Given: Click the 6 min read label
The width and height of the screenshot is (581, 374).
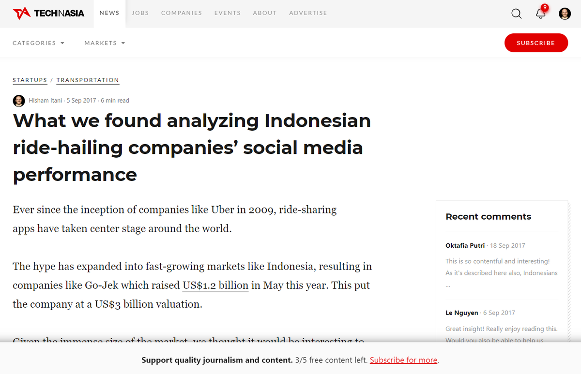Looking at the screenshot, I should (115, 101).
